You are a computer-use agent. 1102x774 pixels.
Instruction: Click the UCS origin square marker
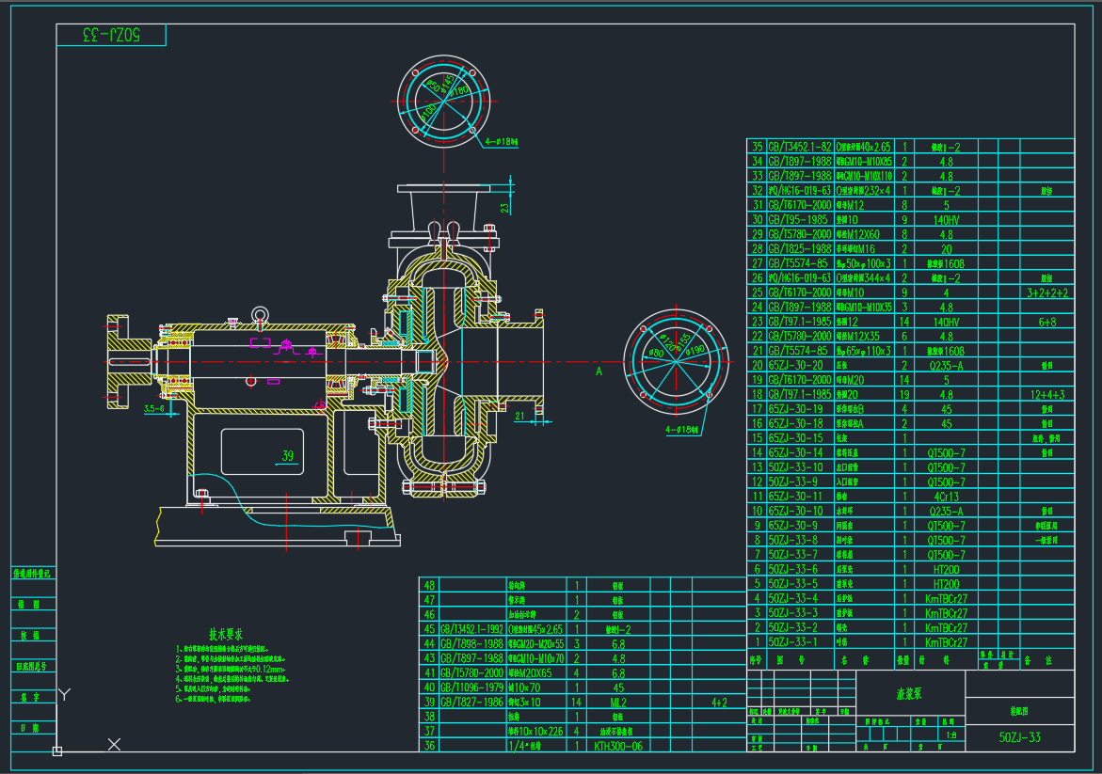pos(57,750)
